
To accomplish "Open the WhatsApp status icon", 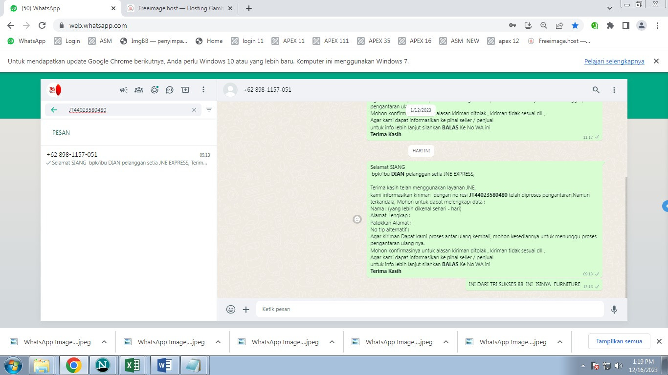I will (155, 90).
